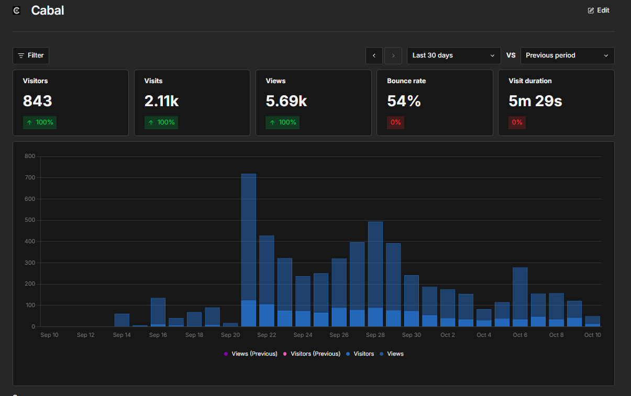Click the Views 100% change badge
The image size is (631, 396).
(x=283, y=122)
